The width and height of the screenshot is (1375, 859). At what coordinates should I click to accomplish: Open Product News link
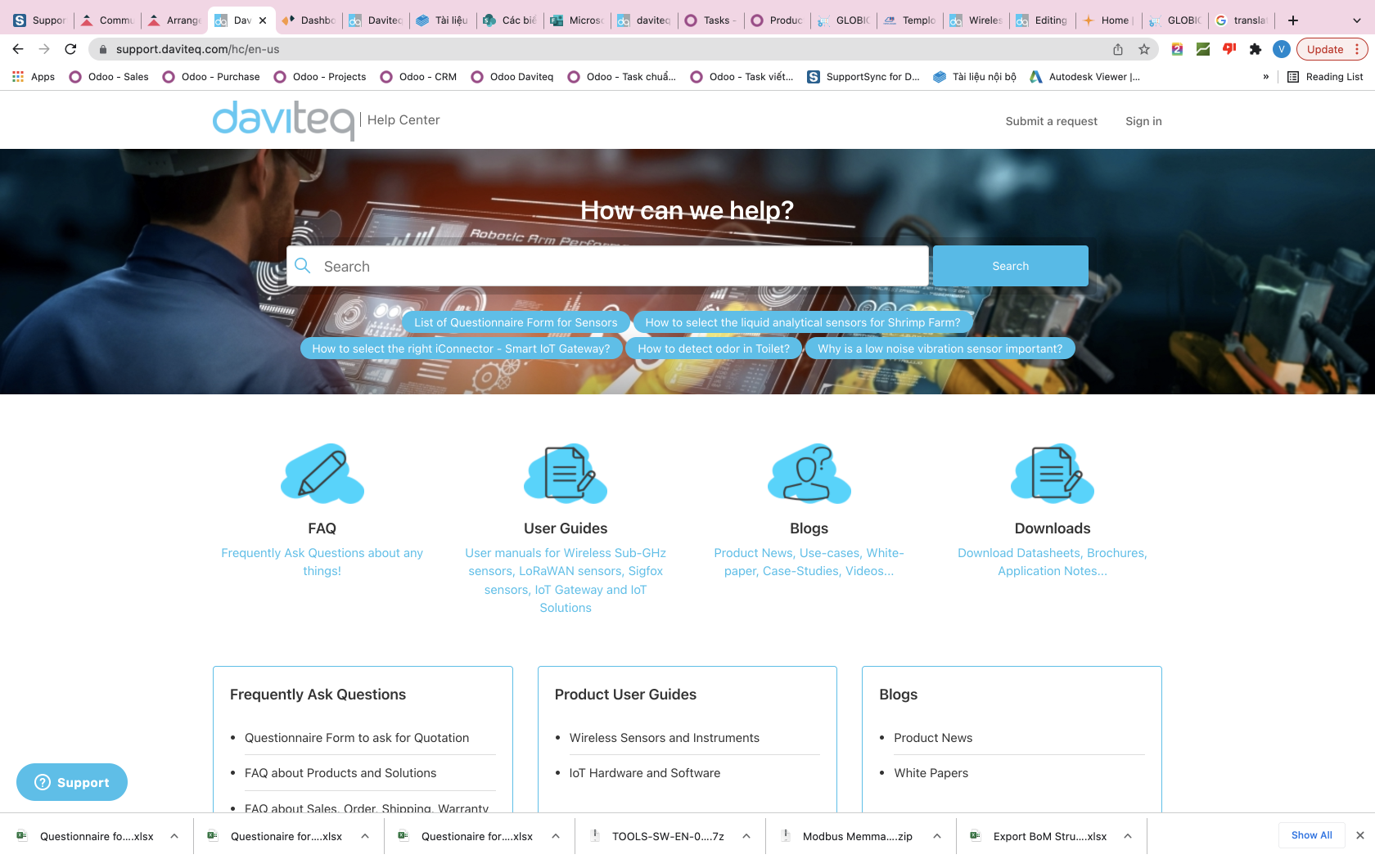[933, 738]
